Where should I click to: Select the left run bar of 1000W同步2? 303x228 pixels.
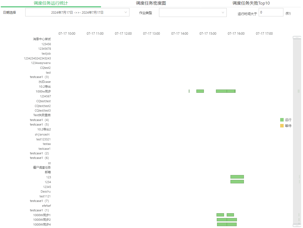(x=222, y=220)
